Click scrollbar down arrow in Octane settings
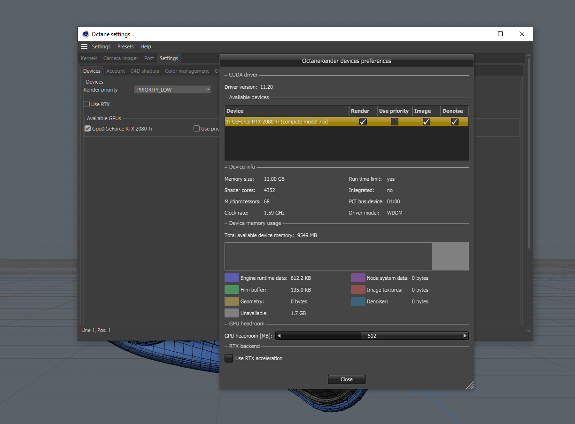The height and width of the screenshot is (424, 575). pos(529,331)
